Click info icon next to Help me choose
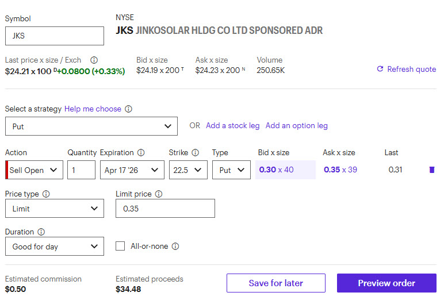Screen dimensions: 444x304 (129, 109)
